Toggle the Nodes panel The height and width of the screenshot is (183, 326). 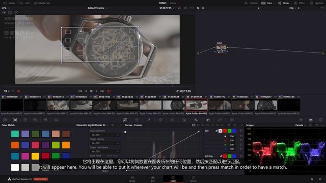[284, 3]
